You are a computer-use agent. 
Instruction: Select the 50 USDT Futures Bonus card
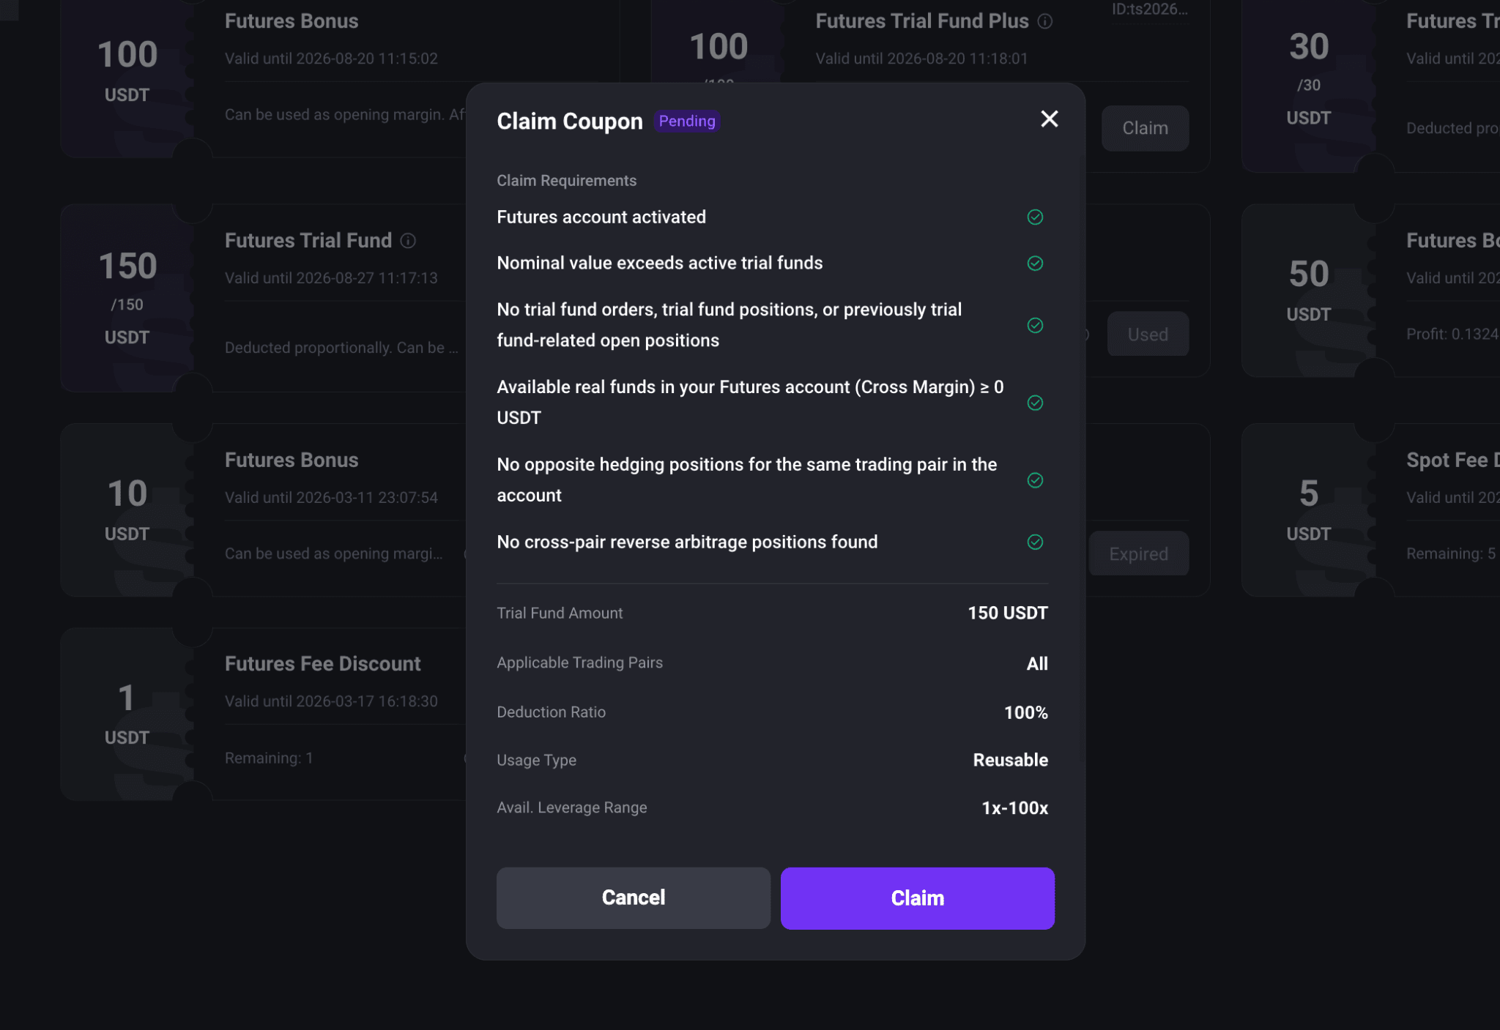tap(1371, 291)
